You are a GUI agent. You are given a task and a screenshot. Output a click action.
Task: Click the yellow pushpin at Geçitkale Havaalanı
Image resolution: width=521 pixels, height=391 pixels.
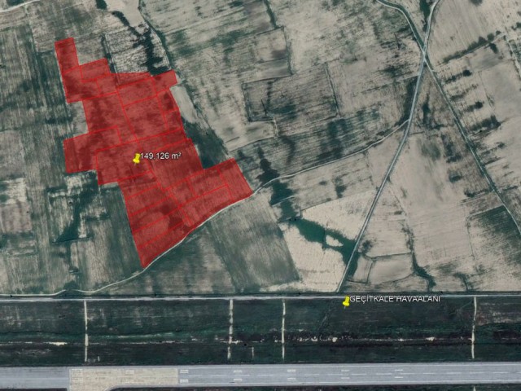pos(346,301)
